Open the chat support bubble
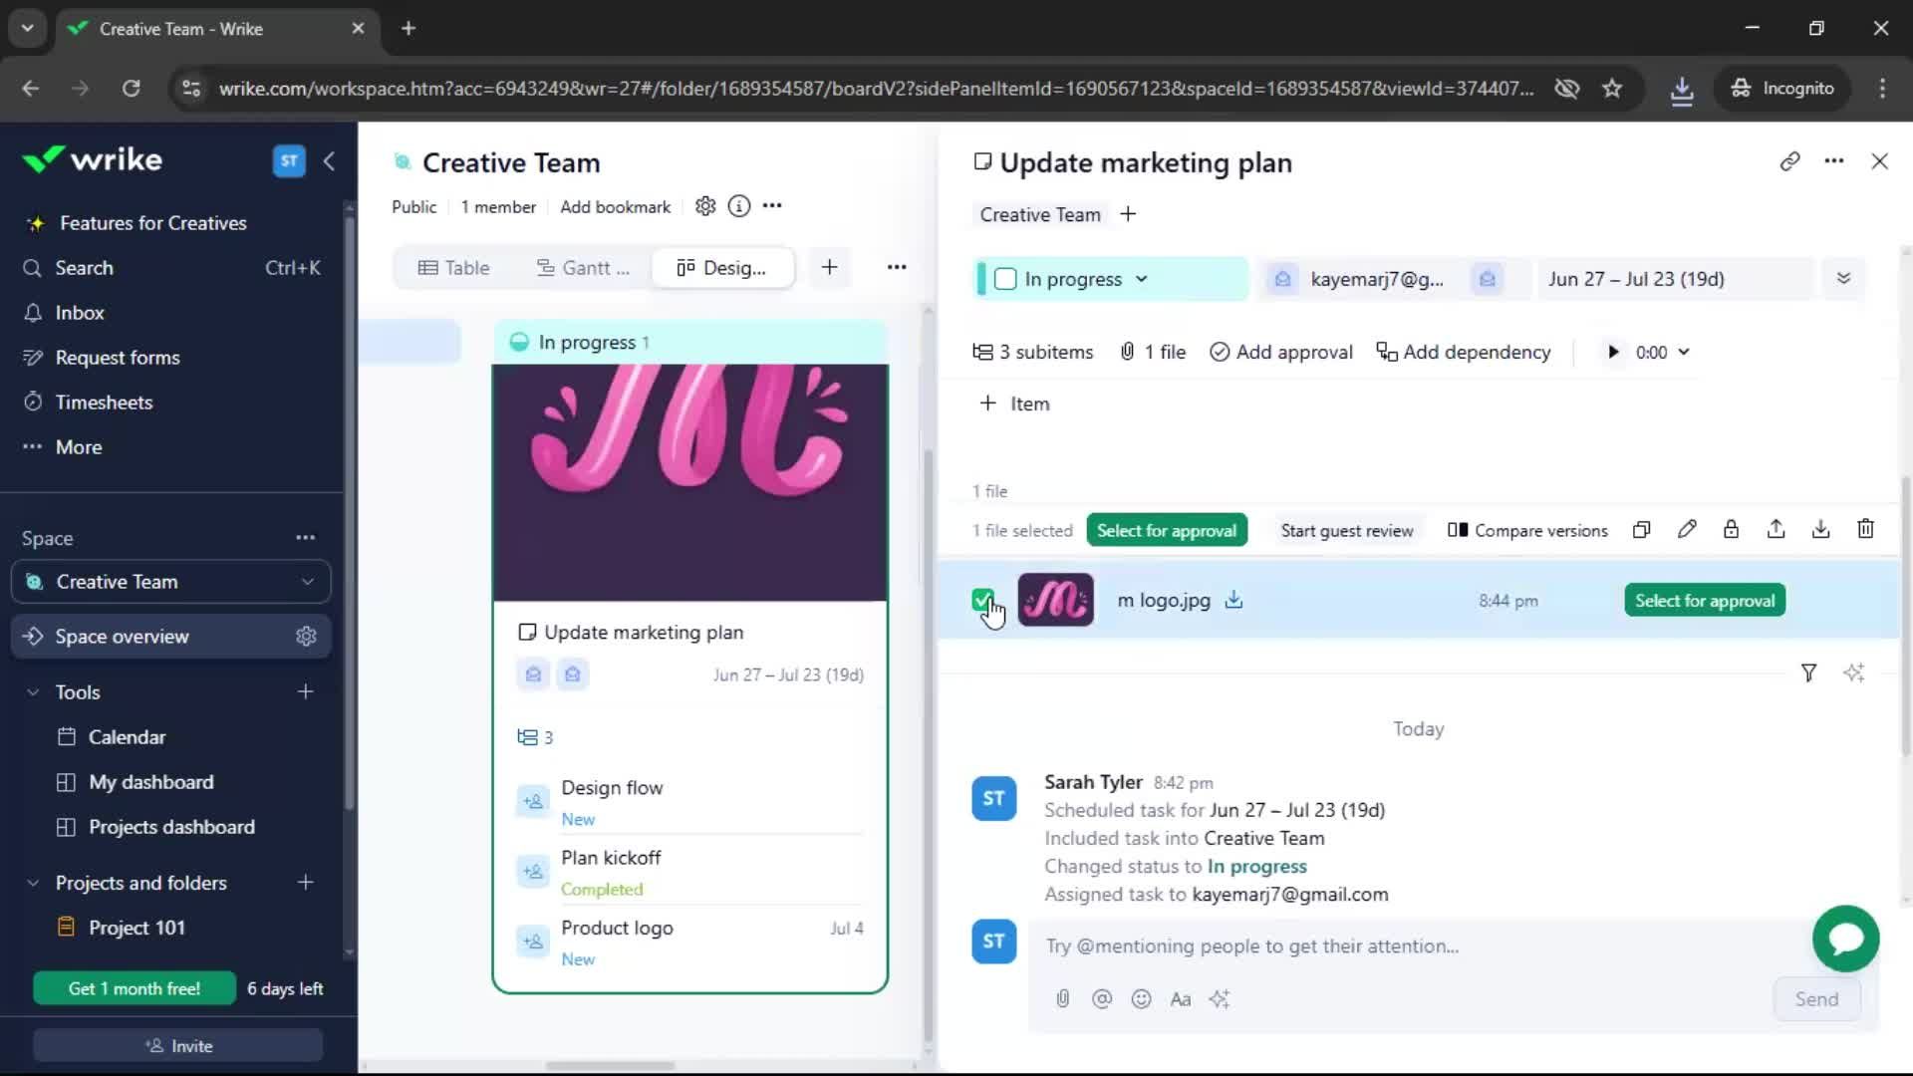This screenshot has height=1076, width=1913. pyautogui.click(x=1845, y=939)
